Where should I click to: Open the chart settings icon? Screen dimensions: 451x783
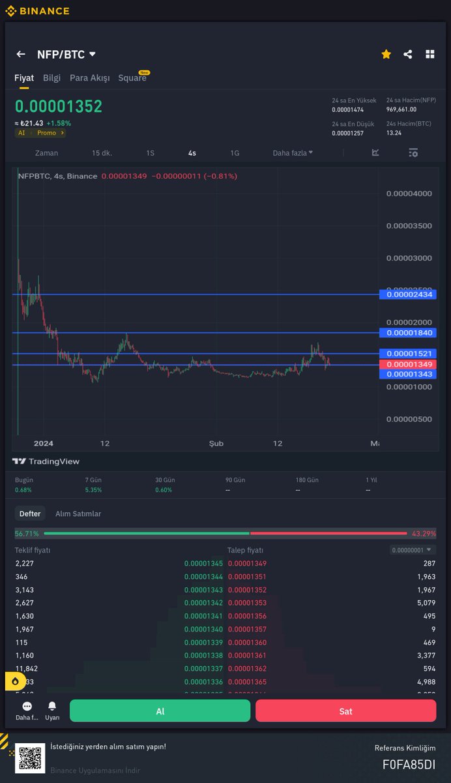413,153
